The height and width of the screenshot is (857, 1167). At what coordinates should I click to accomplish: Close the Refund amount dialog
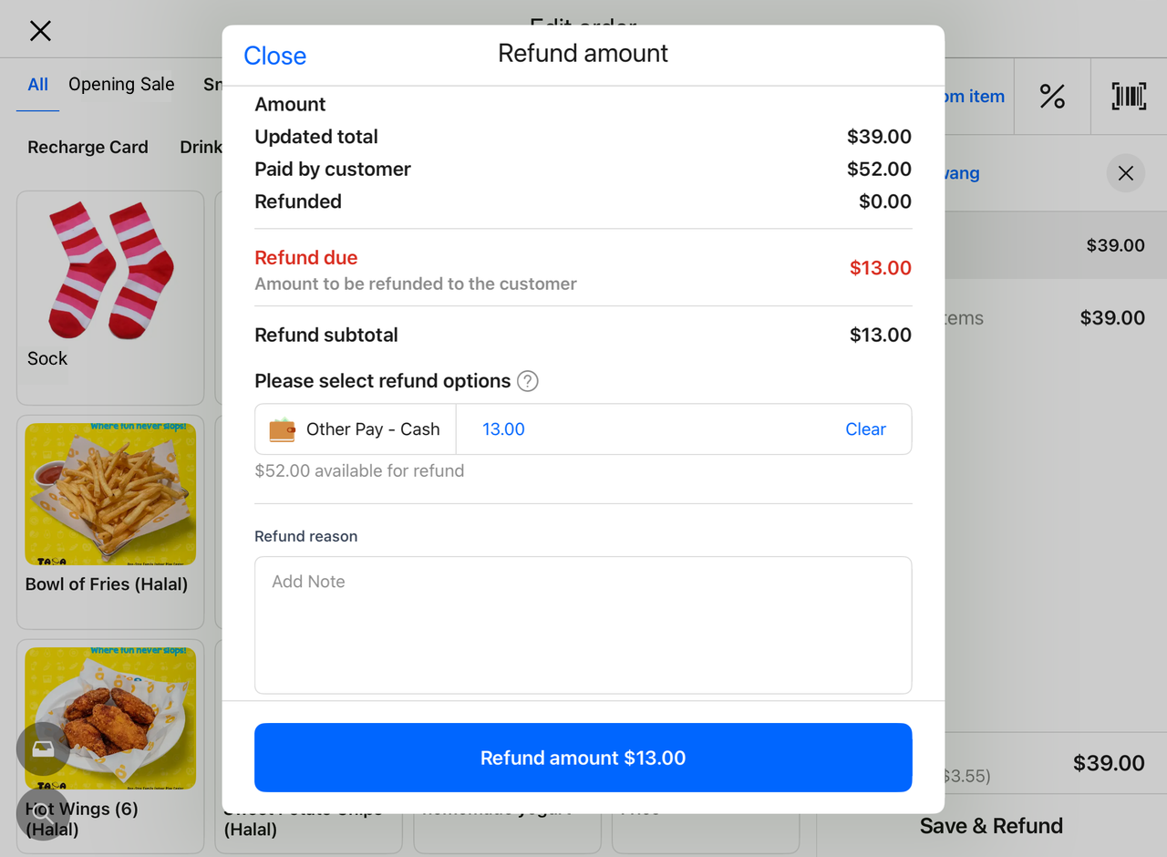click(274, 56)
